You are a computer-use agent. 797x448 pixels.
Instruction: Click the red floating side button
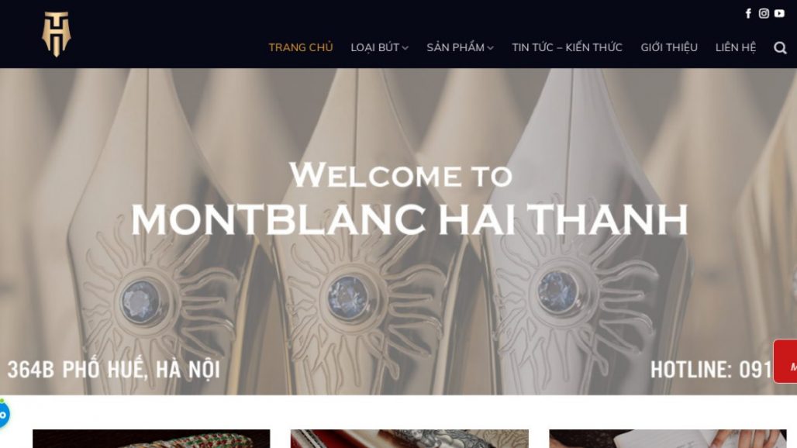[785, 361]
